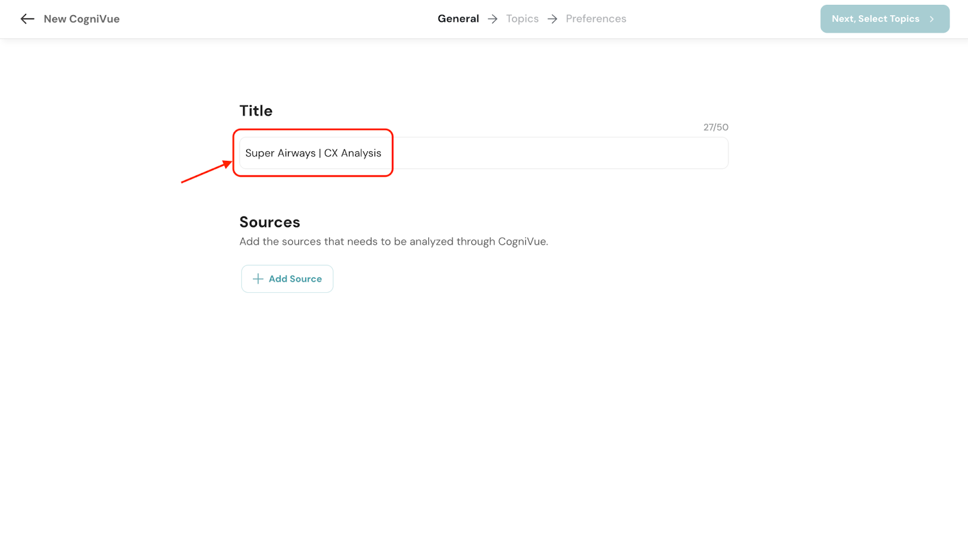Click the chevron inside the Next button
Screen dimensions: 968x545
(x=932, y=19)
